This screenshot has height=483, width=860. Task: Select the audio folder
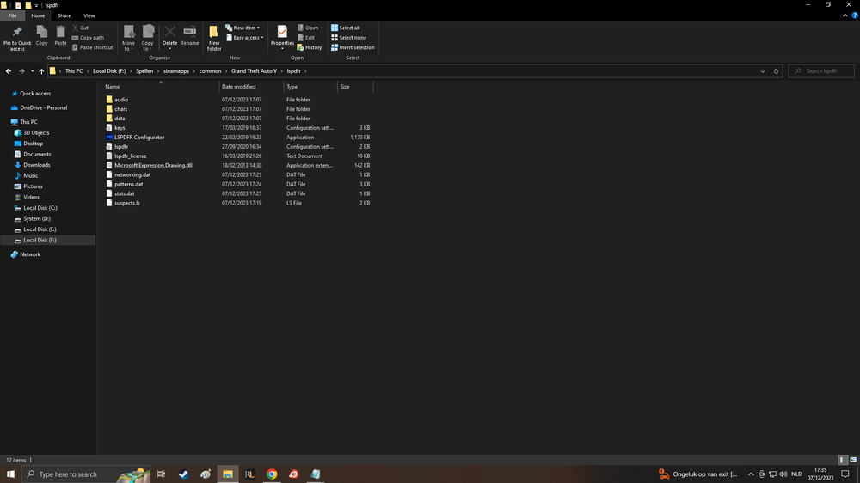coord(121,100)
